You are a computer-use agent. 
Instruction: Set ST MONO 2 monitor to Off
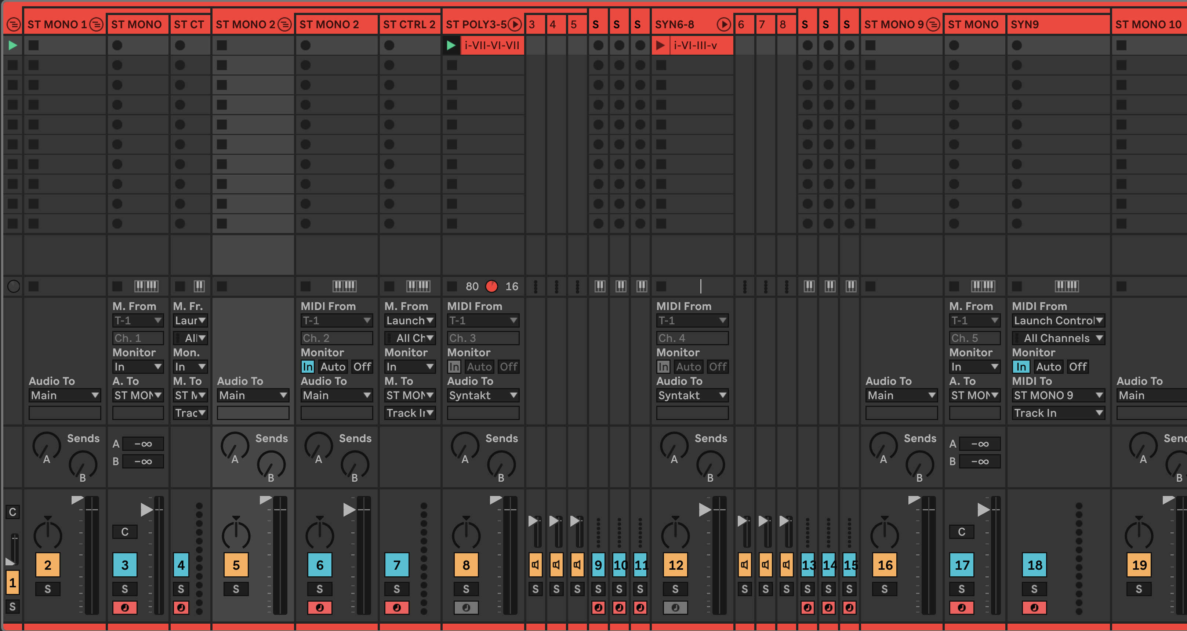(x=362, y=366)
